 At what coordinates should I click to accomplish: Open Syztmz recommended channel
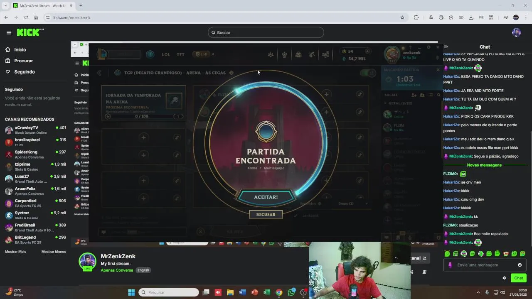click(x=35, y=215)
